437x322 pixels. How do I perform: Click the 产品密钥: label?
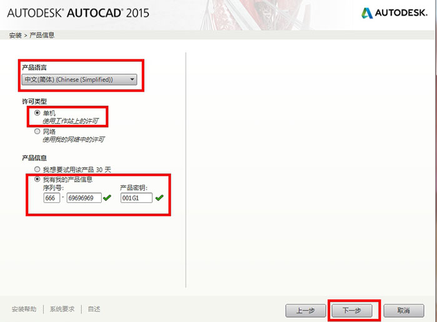coord(134,188)
